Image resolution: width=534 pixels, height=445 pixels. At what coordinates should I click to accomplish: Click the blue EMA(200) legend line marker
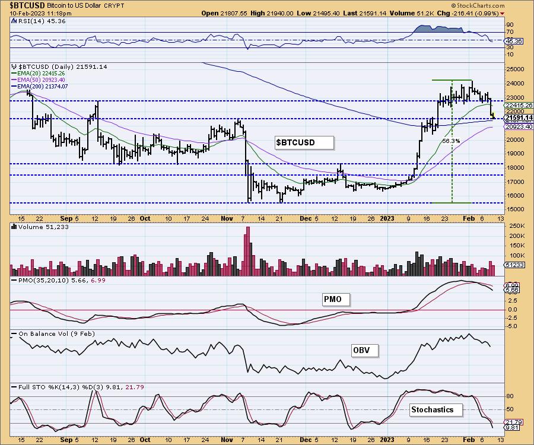click(14, 87)
